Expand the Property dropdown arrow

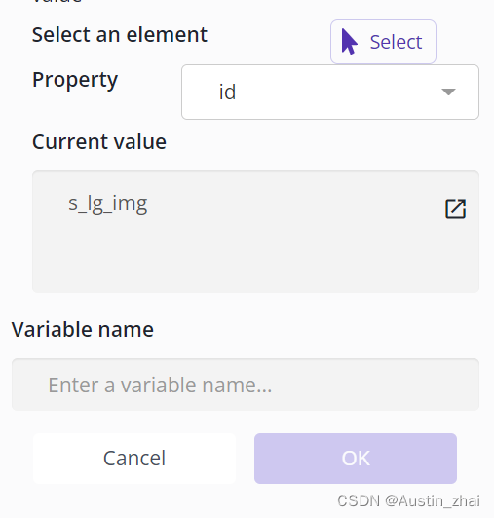(x=448, y=92)
